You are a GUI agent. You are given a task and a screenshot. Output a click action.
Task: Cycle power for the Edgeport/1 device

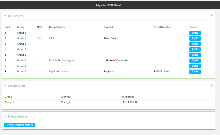click(x=195, y=72)
